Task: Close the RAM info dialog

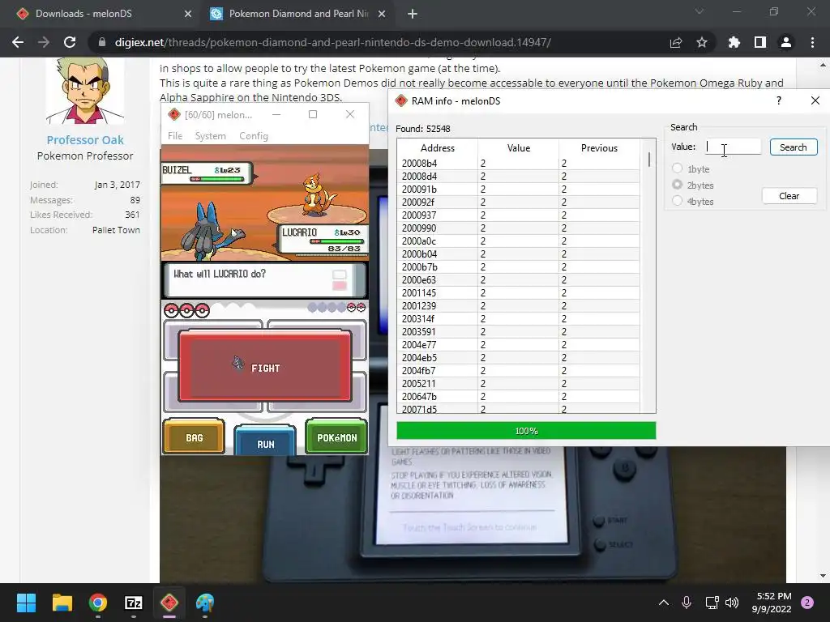Action: 815,100
